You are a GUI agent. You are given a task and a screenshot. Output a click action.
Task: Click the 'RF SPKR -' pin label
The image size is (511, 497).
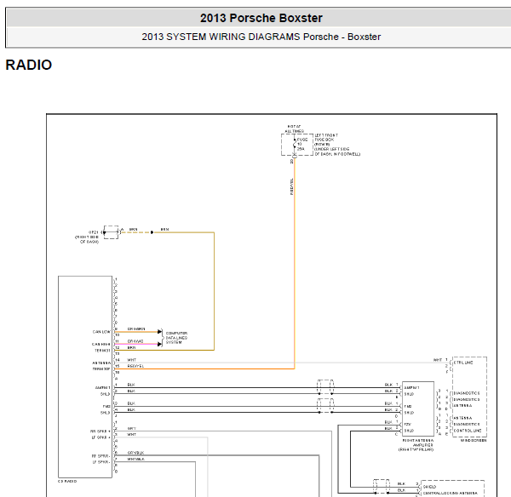100,456
